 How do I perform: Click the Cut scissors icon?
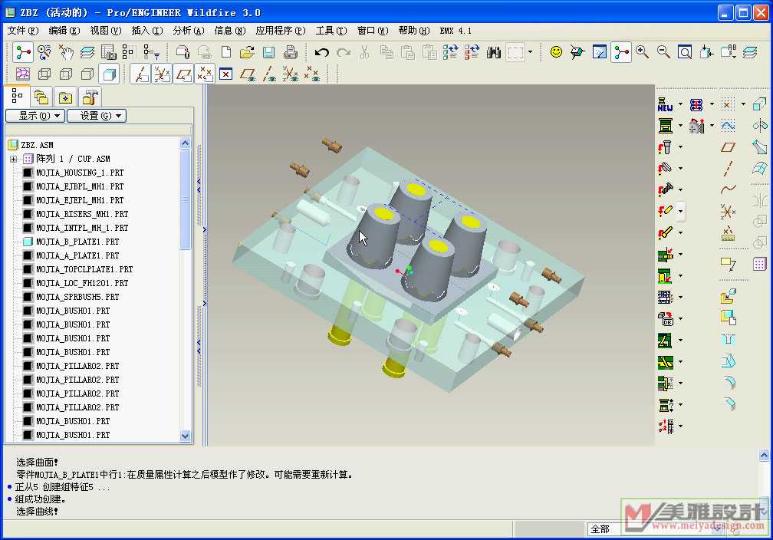[365, 52]
